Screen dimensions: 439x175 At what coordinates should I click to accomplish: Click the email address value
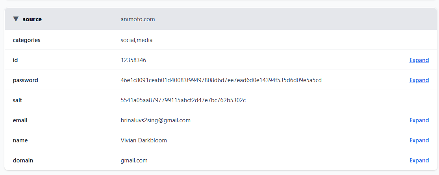click(x=156, y=120)
